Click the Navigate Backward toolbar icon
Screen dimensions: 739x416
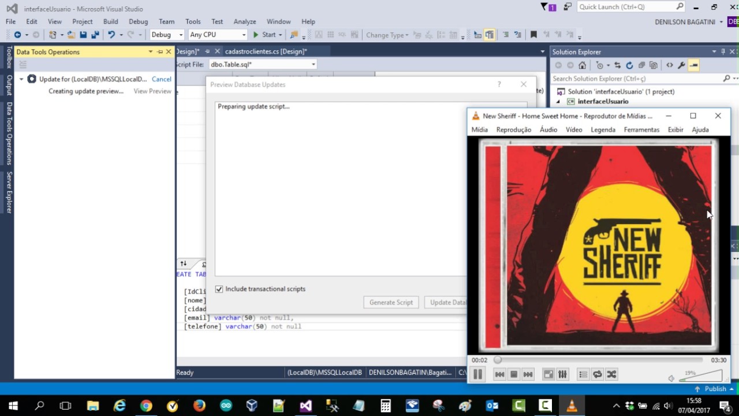click(x=17, y=35)
